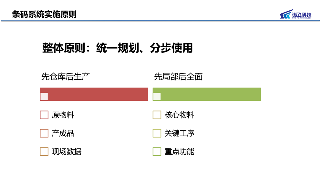Check the 产成品 checkbox
Viewport: 323px width, 181px height.
(44, 133)
